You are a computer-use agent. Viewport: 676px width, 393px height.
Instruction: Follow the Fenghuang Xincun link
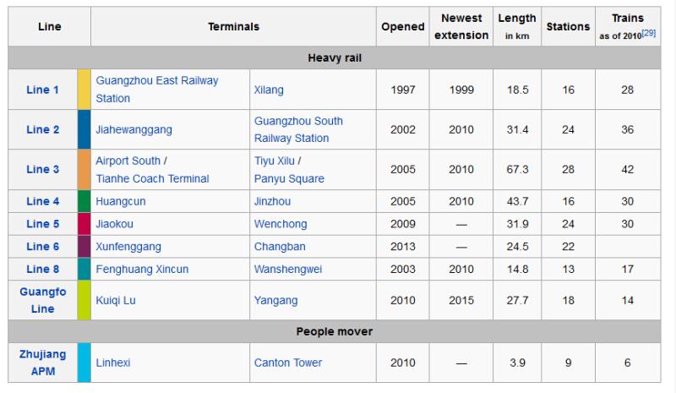142,270
